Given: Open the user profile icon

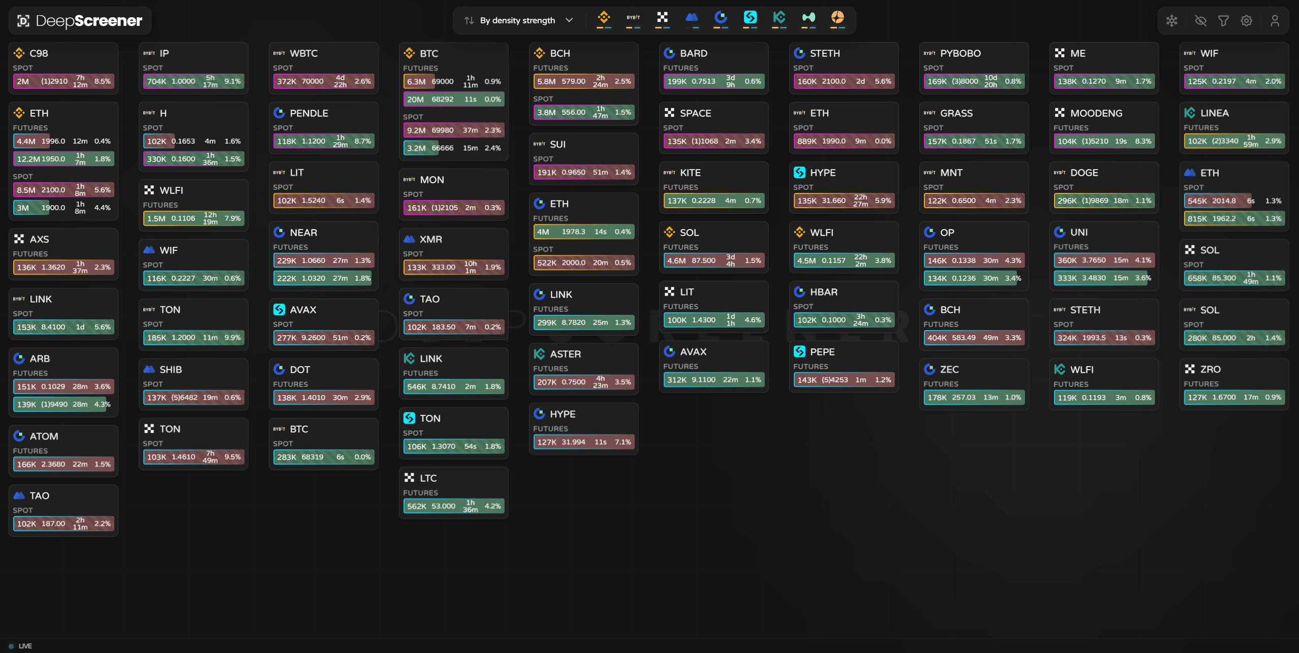Looking at the screenshot, I should [1276, 20].
